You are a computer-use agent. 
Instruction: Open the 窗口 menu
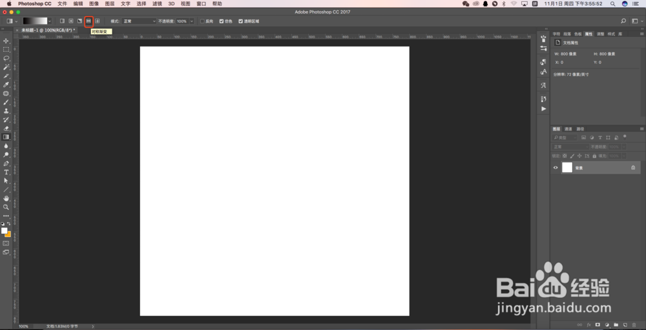(201, 3)
